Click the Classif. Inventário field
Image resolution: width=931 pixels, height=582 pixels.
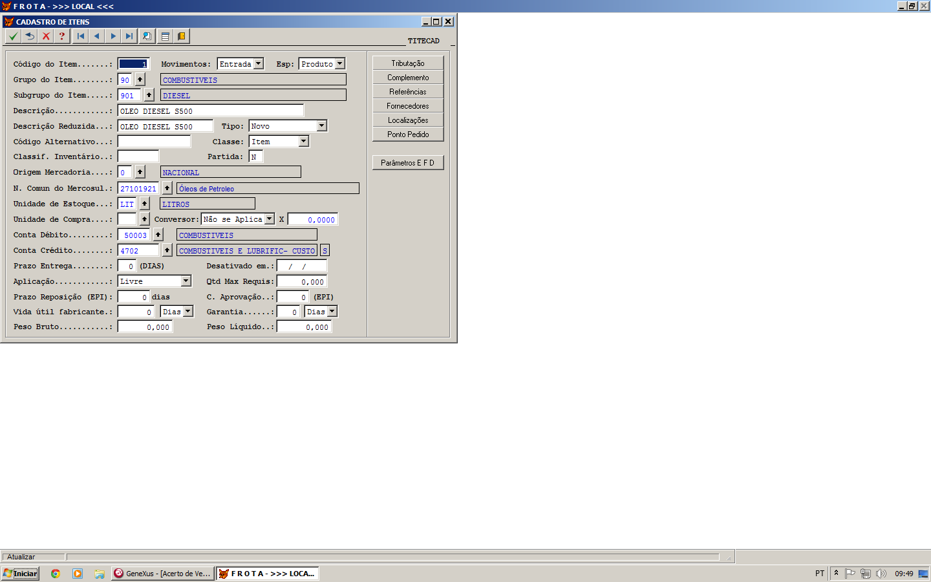[x=138, y=156]
